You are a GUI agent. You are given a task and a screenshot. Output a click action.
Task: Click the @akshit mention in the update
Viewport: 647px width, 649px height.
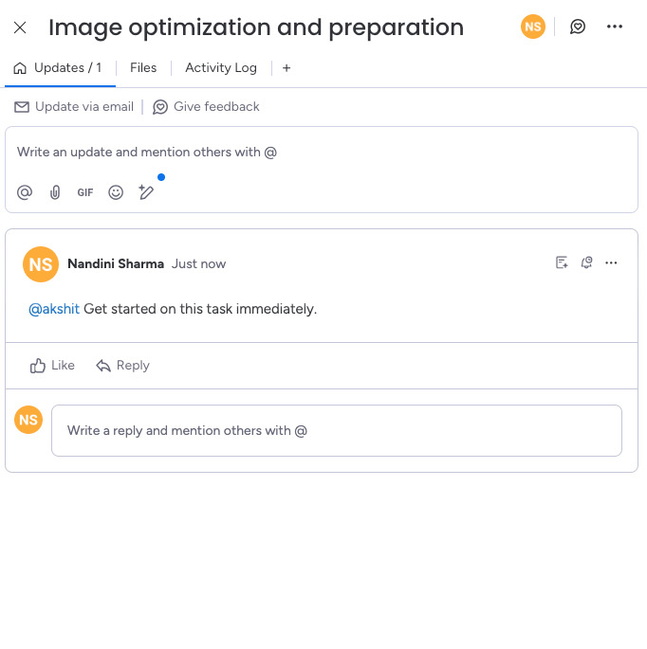pyautogui.click(x=54, y=309)
